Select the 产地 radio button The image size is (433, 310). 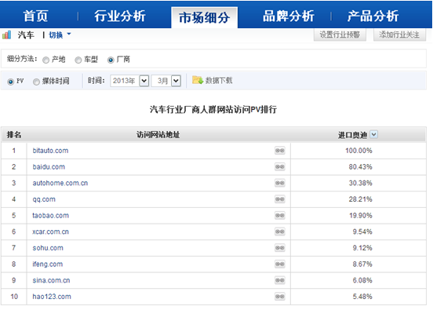[45, 60]
